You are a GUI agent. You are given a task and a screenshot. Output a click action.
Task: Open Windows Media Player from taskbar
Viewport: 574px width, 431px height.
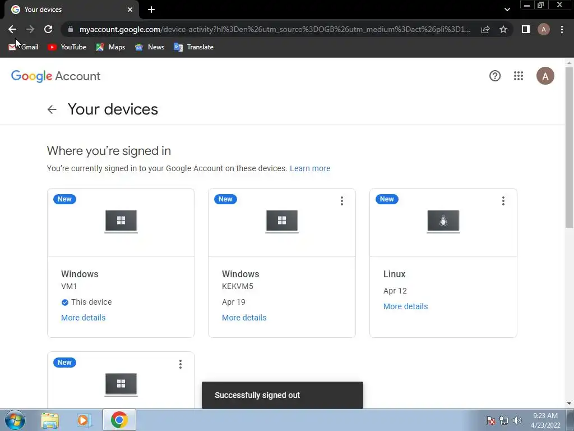pyautogui.click(x=84, y=420)
